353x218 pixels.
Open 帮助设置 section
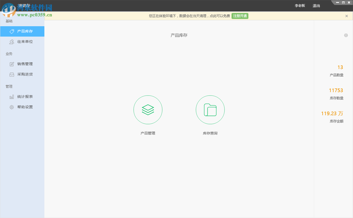[x=22, y=107]
